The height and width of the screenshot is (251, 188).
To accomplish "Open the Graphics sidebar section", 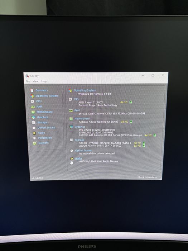I will pos(43,117).
